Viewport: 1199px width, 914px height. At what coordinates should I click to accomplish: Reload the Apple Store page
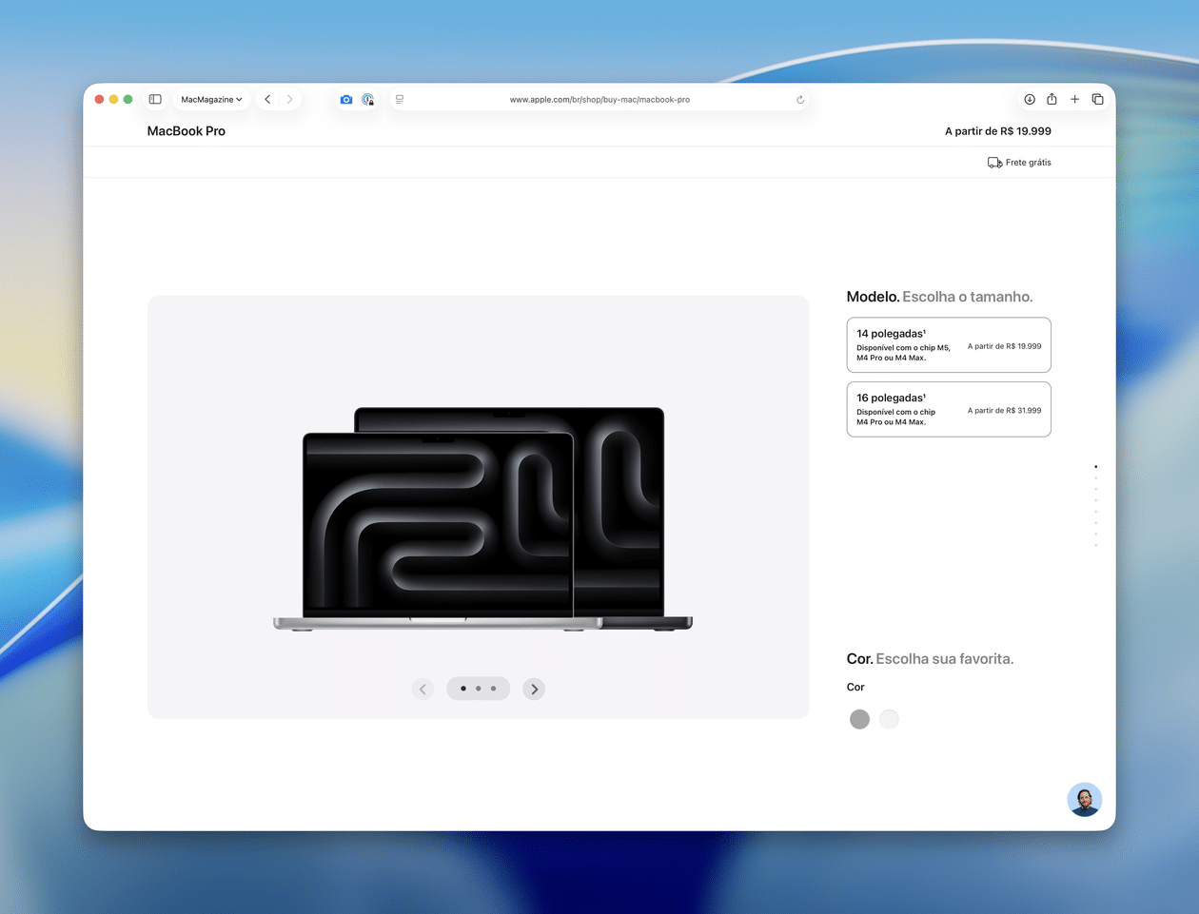pyautogui.click(x=799, y=99)
